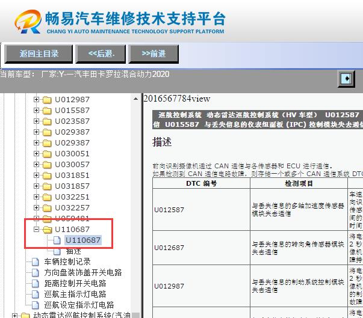Click the folder icon next to U031851
Image resolution: width=363 pixels, height=318 pixels.
pos(47,176)
